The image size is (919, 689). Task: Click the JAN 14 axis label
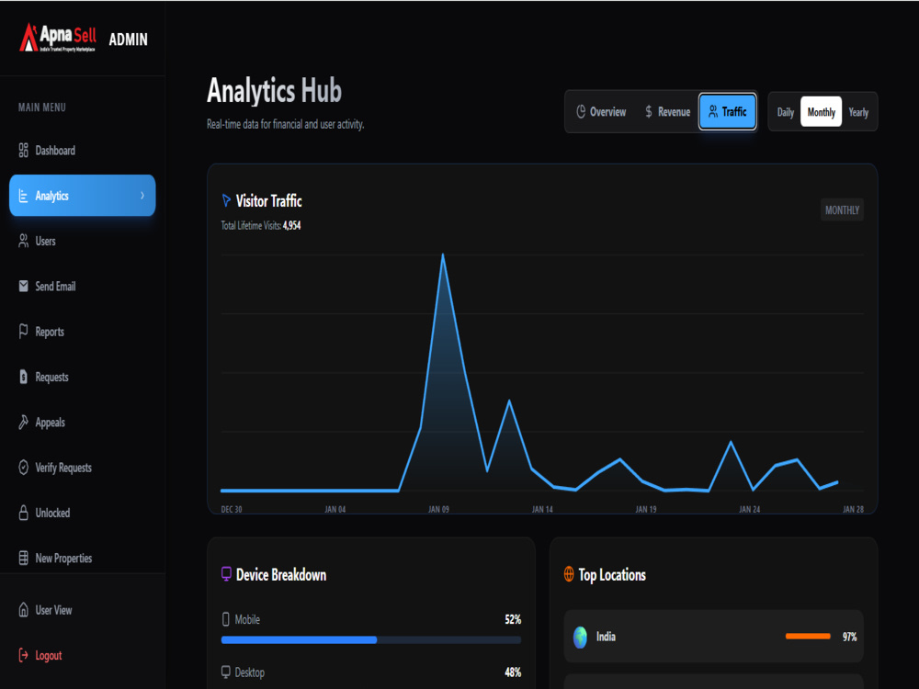point(542,509)
